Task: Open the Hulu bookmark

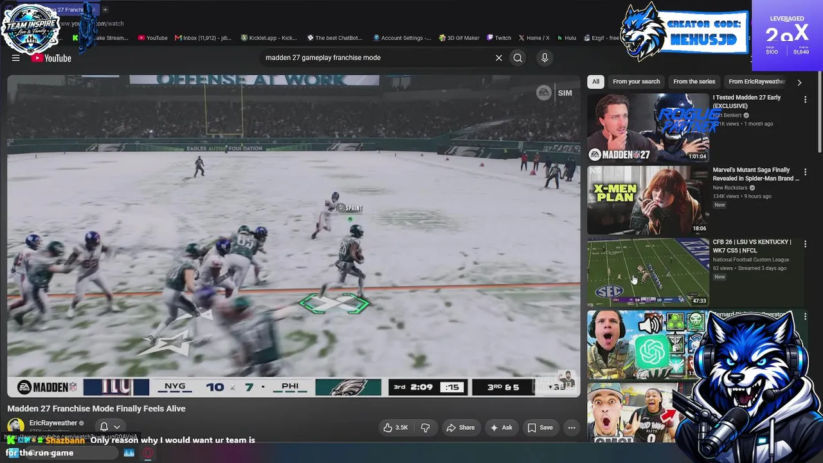Action: pos(566,38)
